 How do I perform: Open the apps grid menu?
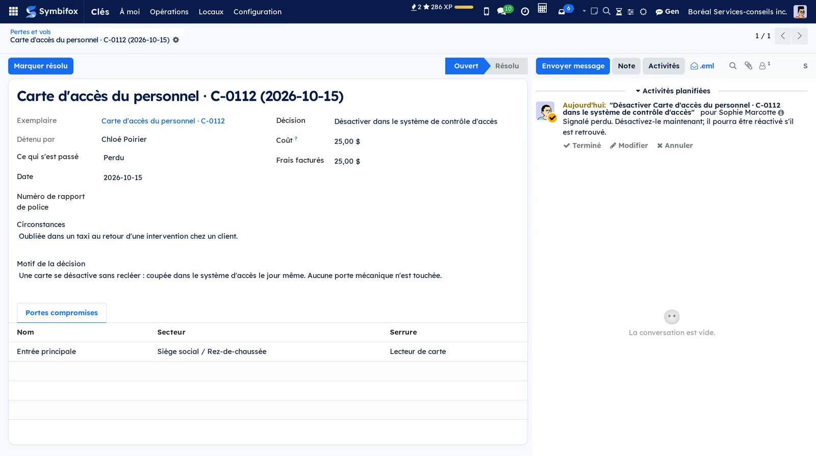coord(14,11)
